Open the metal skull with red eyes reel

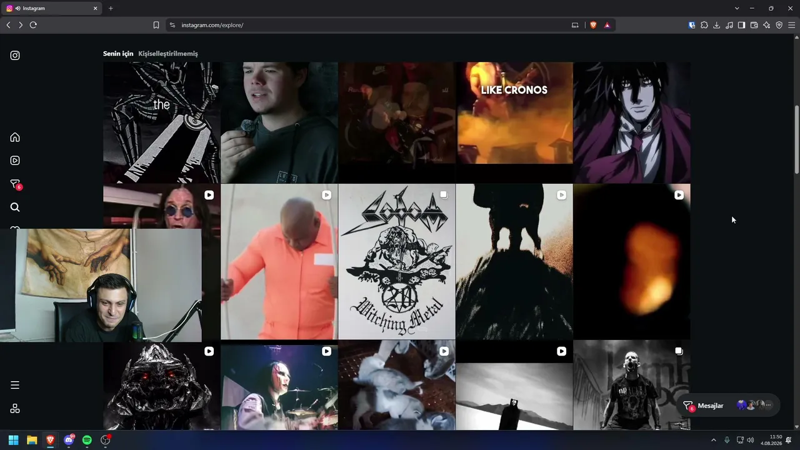pyautogui.click(x=162, y=386)
